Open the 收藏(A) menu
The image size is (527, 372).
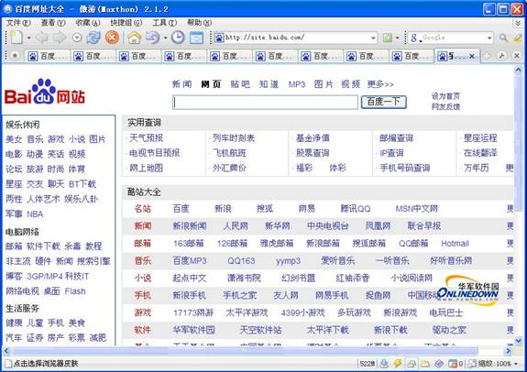point(88,23)
